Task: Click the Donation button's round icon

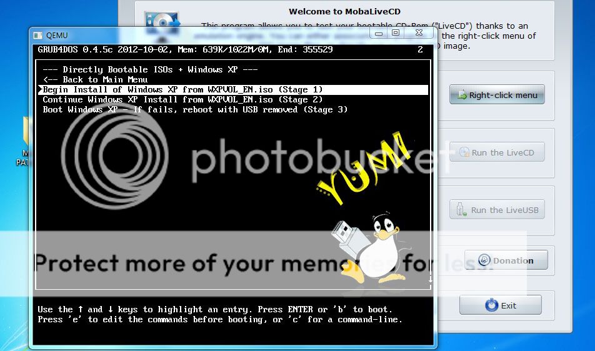Action: pos(484,260)
